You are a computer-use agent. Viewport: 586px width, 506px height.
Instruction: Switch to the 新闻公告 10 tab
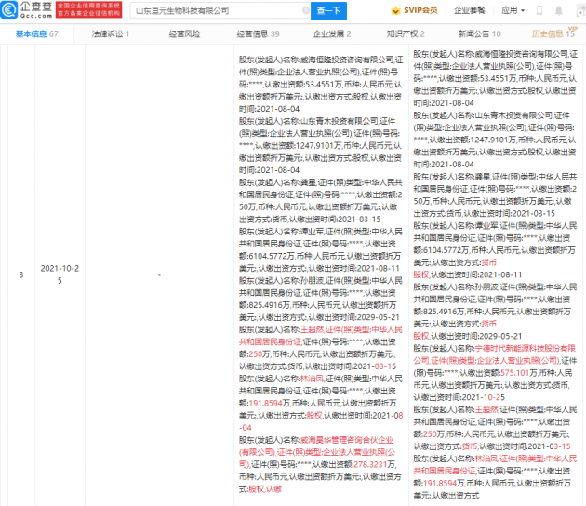[479, 34]
